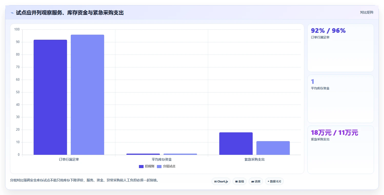Click the tiny light bar for 平均库存资金
The height and width of the screenshot is (195, 384).
click(x=180, y=154)
